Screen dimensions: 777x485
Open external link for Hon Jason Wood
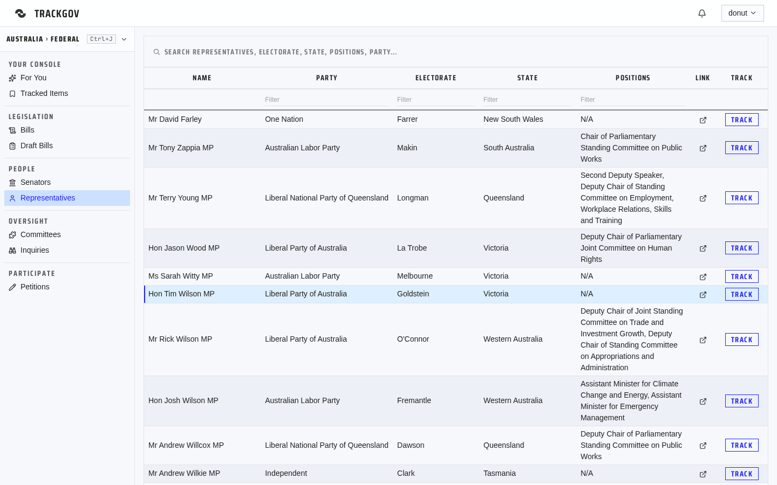point(703,248)
